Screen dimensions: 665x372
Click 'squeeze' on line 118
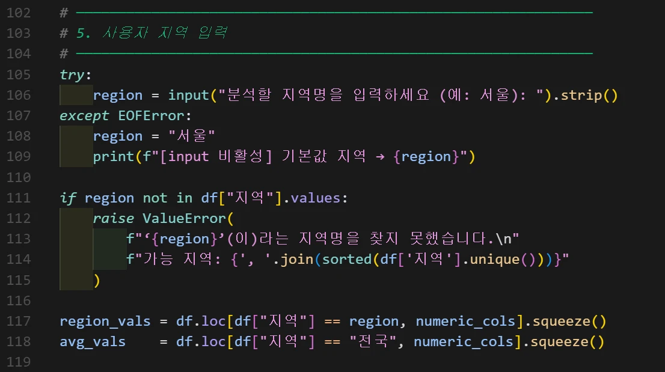pos(559,342)
